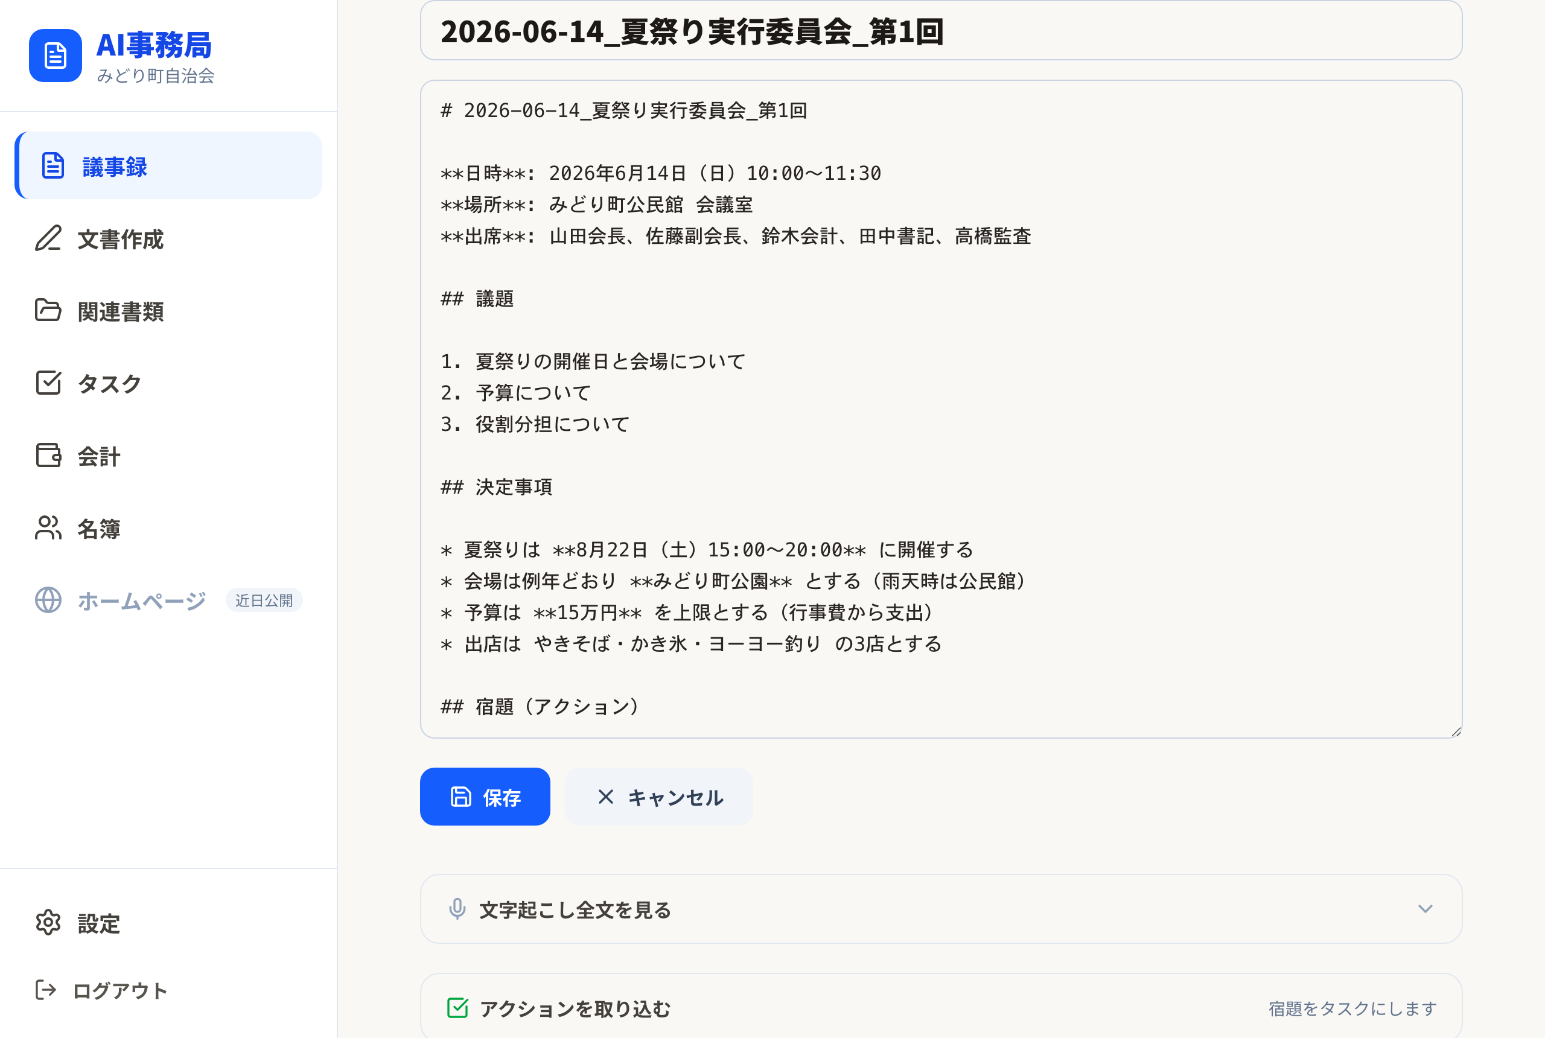
Task: Click the ホームページ globe icon
Action: pyautogui.click(x=48, y=600)
